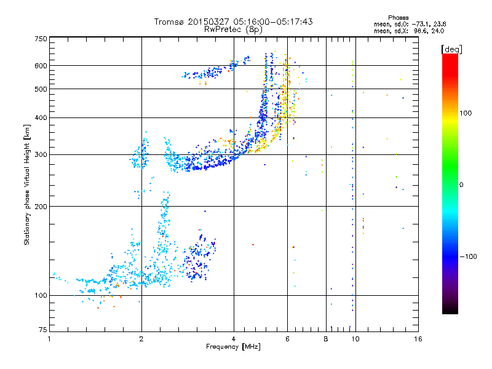Viewport: 492px width, 369px height.
Task: Click the 'Frequency [MHz]' axis label
Action: pyautogui.click(x=233, y=347)
